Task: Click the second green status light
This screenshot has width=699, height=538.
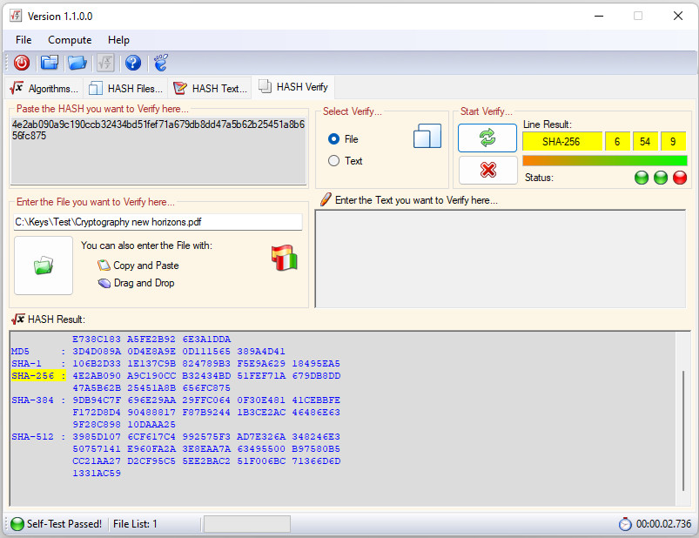Action: click(x=660, y=178)
